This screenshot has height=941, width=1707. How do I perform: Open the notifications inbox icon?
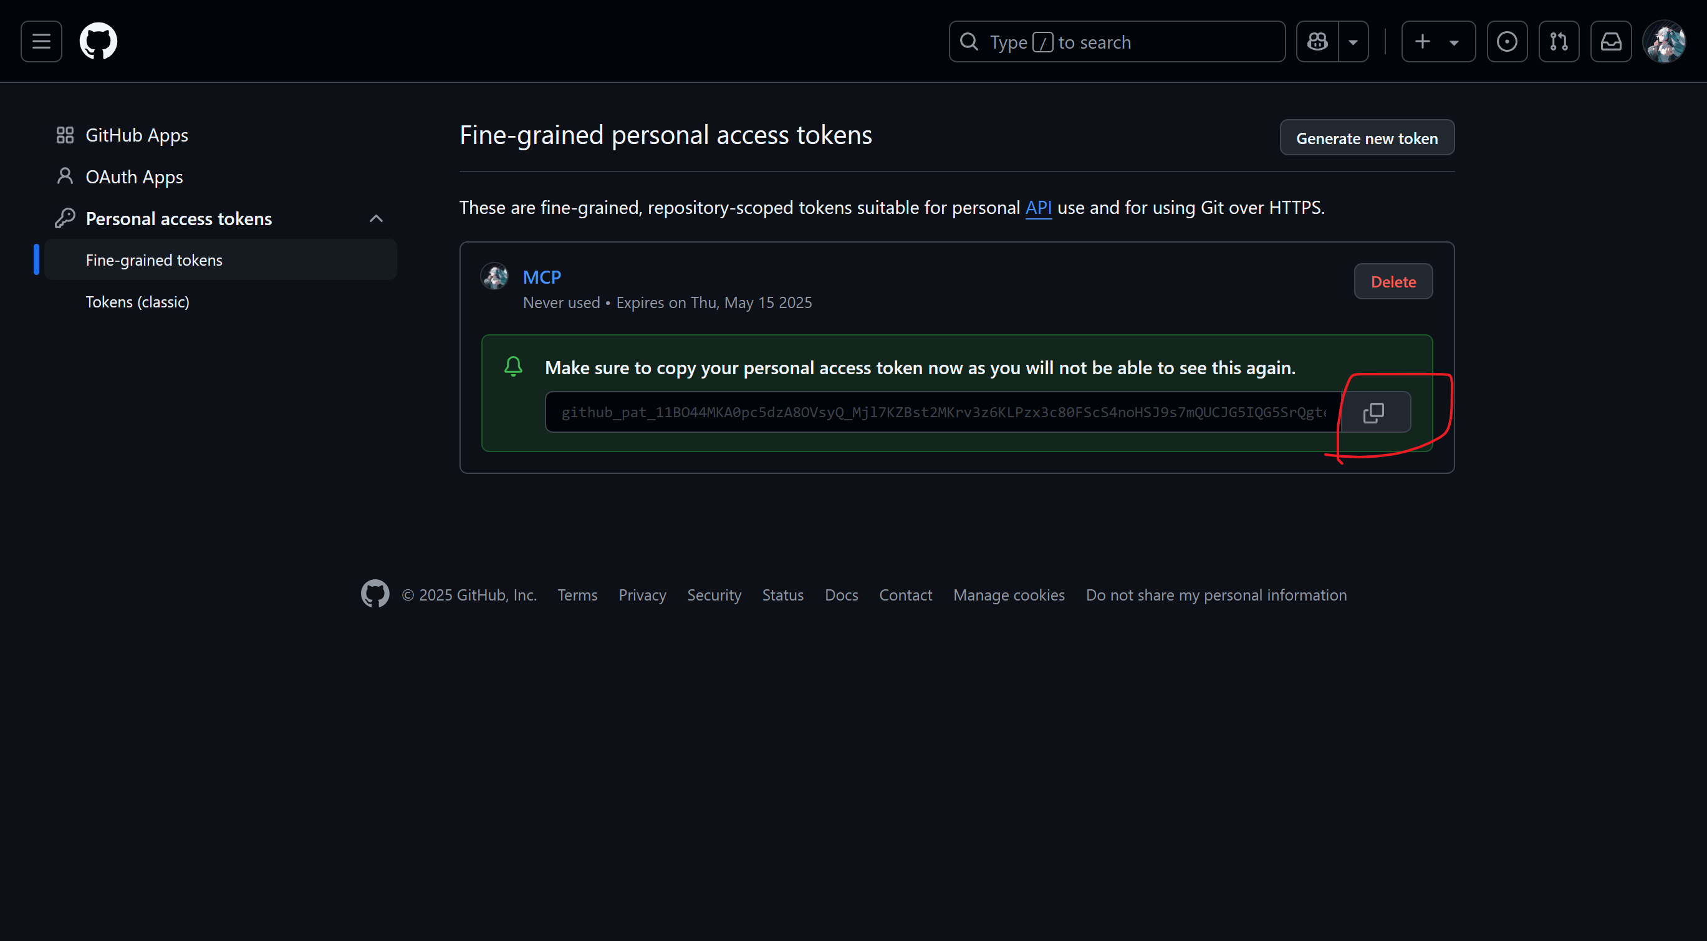(1611, 42)
